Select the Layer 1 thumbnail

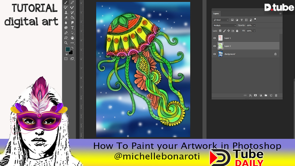[220, 38]
